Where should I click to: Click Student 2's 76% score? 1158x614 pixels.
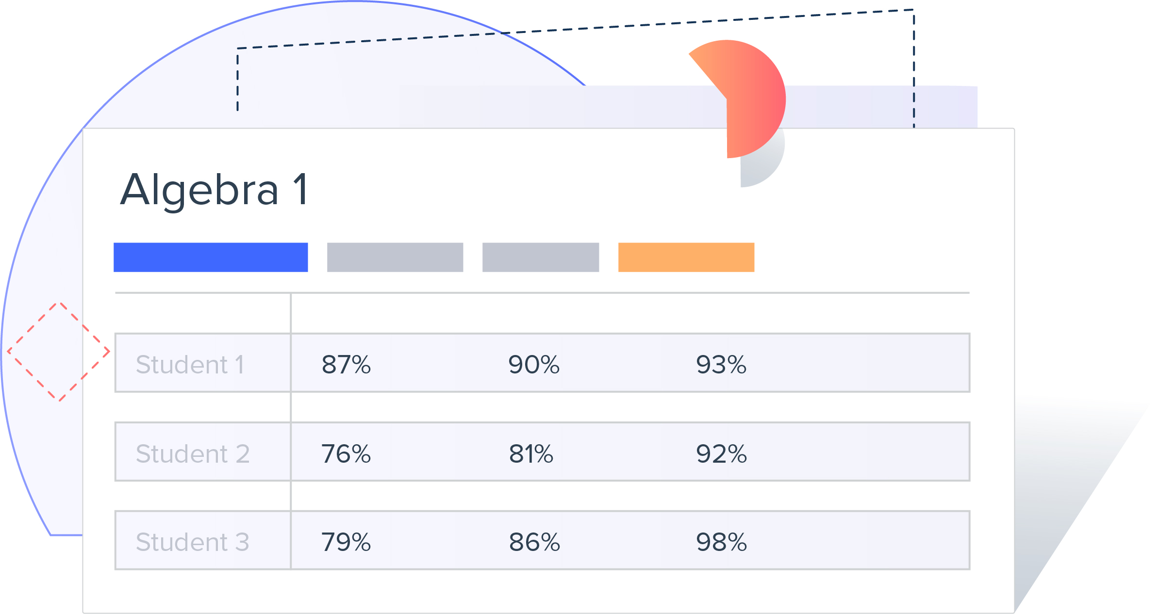pyautogui.click(x=346, y=454)
